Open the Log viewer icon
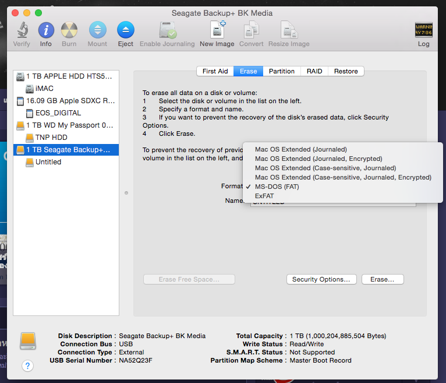Viewport: 446px width, 383px height. pyautogui.click(x=423, y=30)
